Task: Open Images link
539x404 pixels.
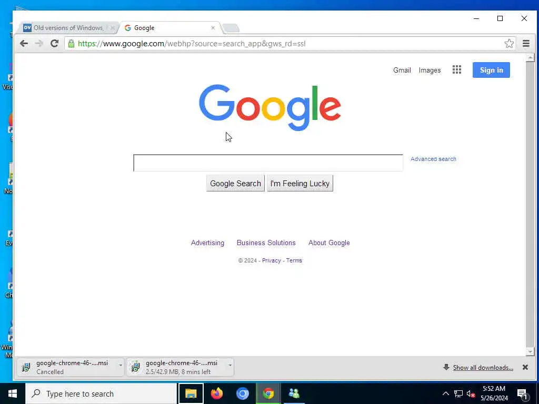Action: coord(430,70)
